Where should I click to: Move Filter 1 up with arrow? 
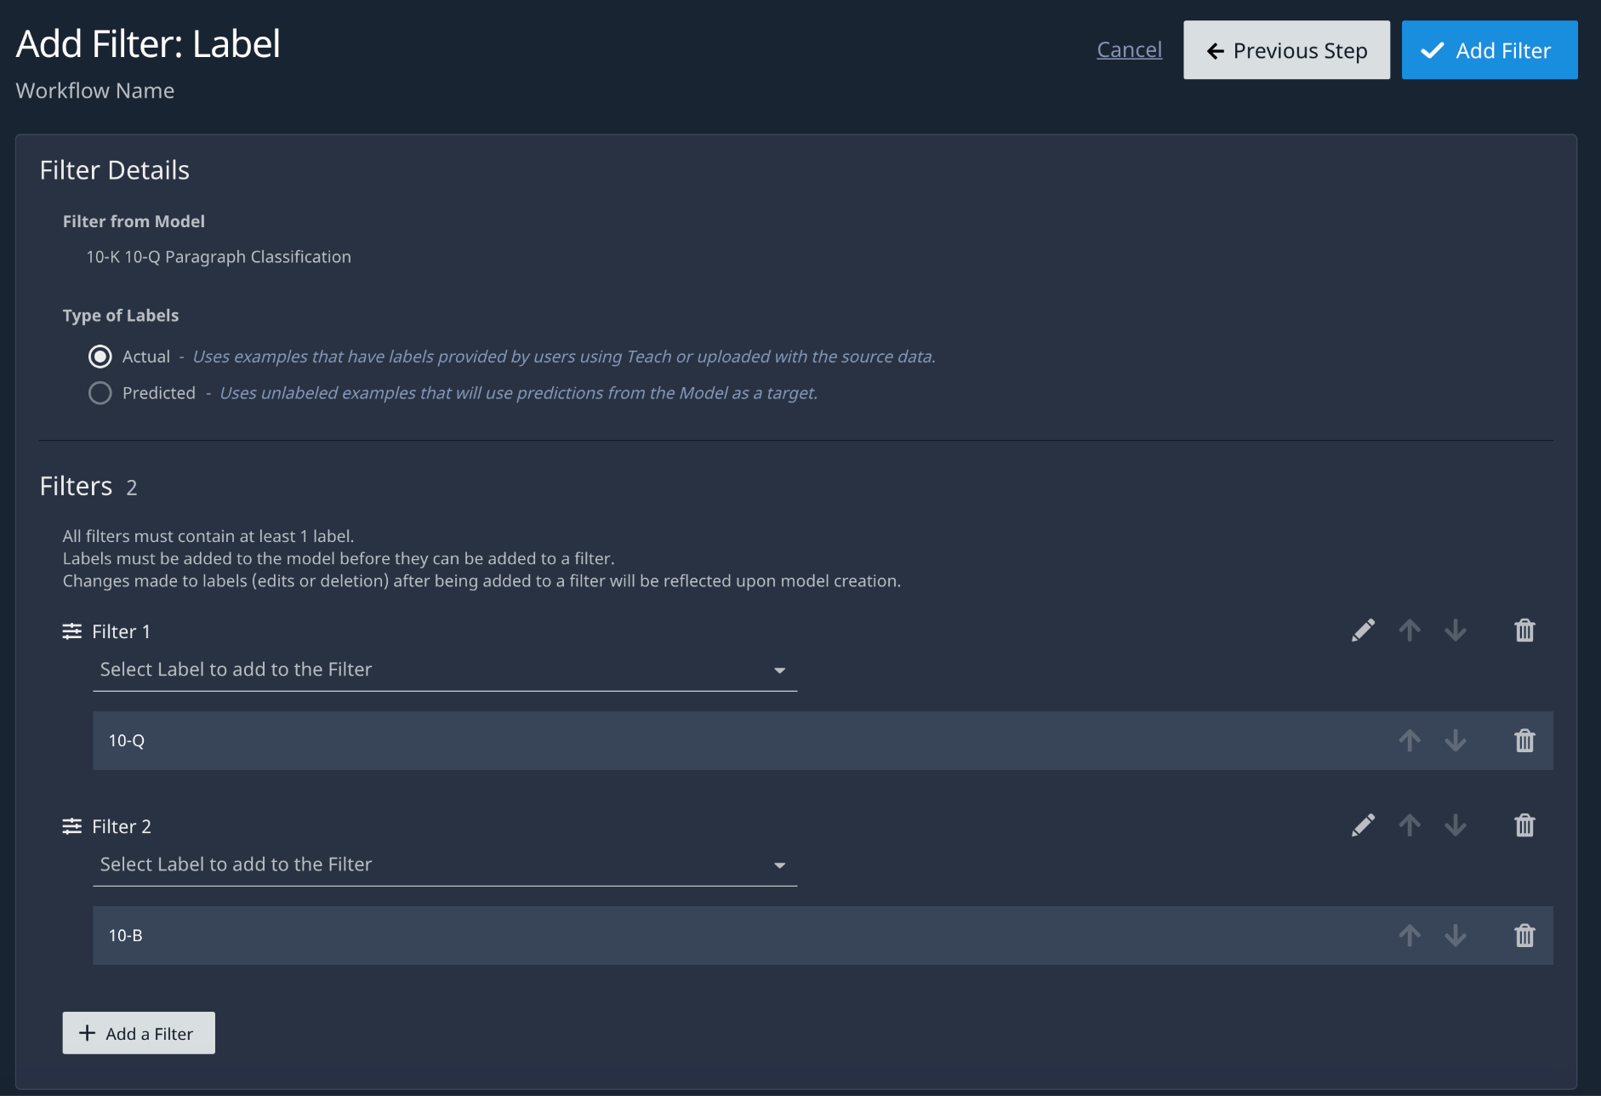click(1410, 631)
